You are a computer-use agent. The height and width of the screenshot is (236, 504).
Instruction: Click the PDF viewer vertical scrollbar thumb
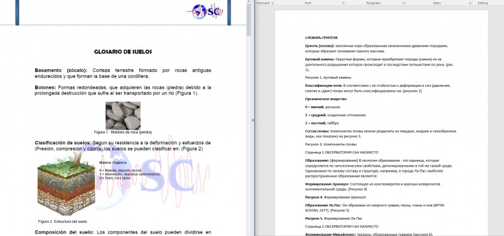[x=249, y=20]
